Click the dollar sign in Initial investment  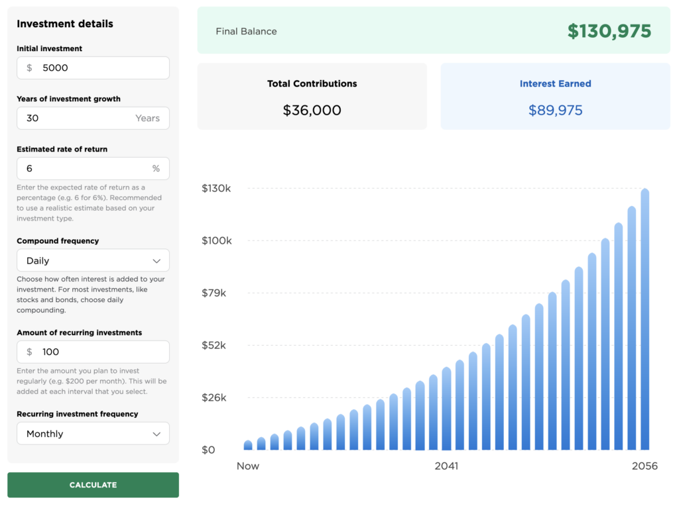(x=29, y=68)
